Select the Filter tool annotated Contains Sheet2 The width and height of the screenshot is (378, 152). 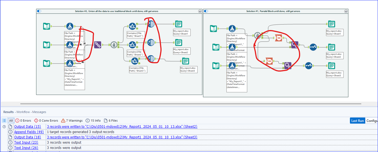click(132, 45)
